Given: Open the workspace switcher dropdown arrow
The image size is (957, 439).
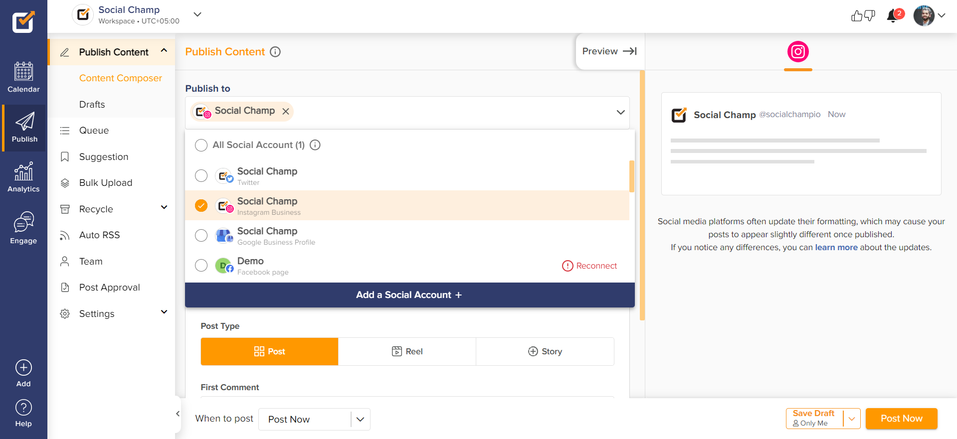Looking at the screenshot, I should pyautogui.click(x=197, y=14).
